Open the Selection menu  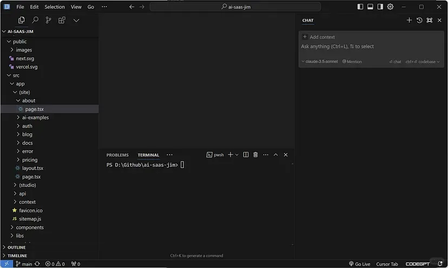point(54,7)
